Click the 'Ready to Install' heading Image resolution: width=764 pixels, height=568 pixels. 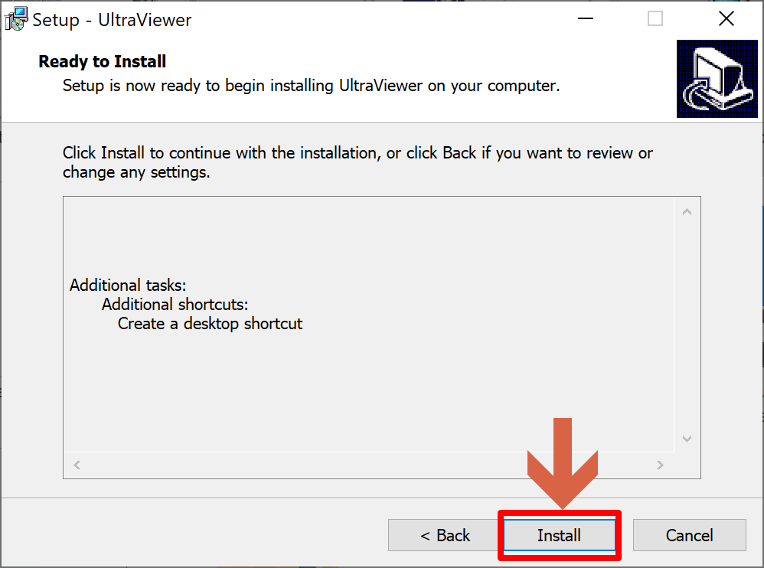[103, 61]
